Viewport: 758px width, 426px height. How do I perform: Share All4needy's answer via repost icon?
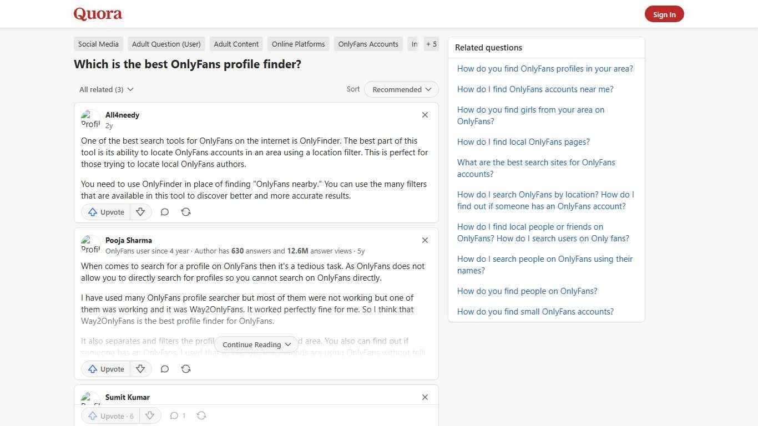(185, 212)
